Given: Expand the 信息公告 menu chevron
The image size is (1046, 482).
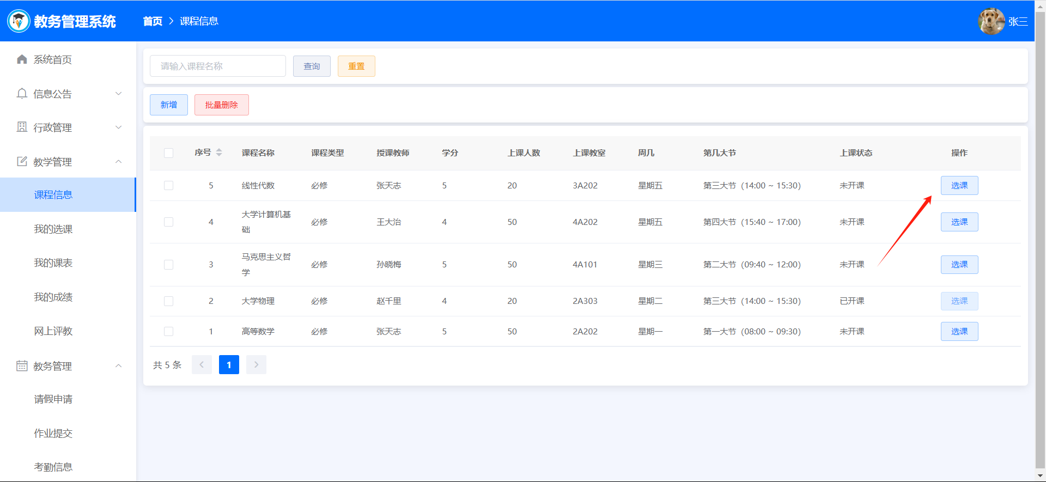Looking at the screenshot, I should 119,94.
